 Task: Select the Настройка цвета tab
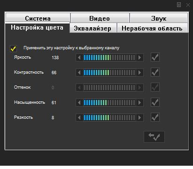(37, 28)
